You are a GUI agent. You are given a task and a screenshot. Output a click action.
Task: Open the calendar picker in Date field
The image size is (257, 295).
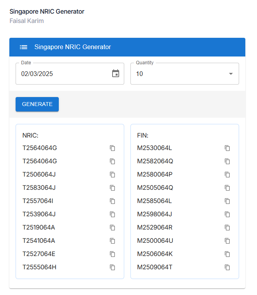tap(116, 74)
